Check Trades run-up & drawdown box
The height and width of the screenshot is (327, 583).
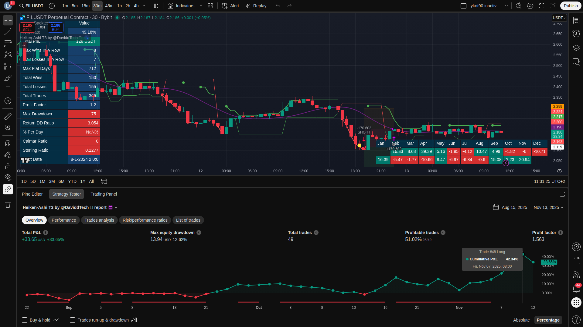73,320
